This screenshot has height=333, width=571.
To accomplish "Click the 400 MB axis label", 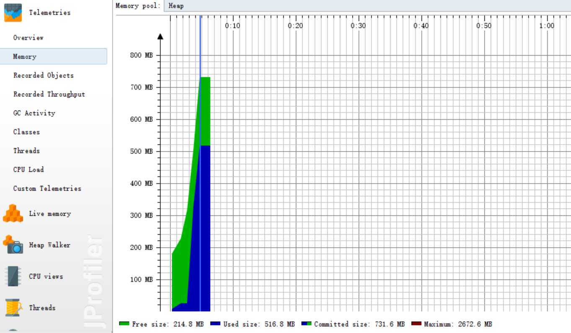I will (x=142, y=183).
